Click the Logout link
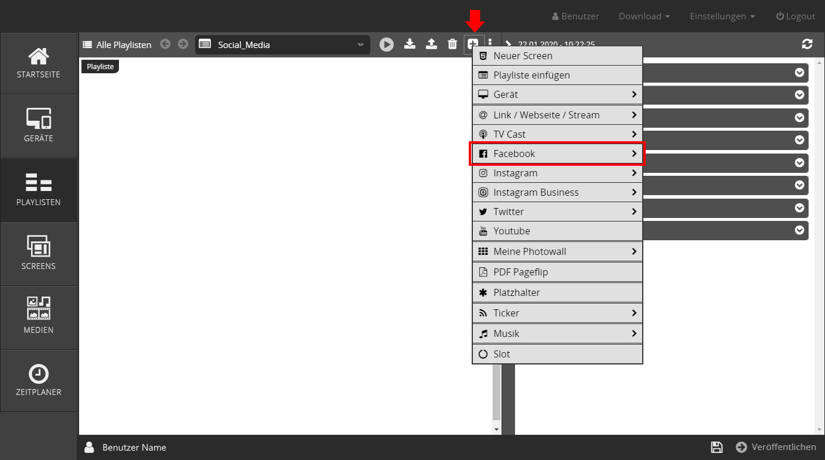The image size is (825, 460). pyautogui.click(x=795, y=16)
